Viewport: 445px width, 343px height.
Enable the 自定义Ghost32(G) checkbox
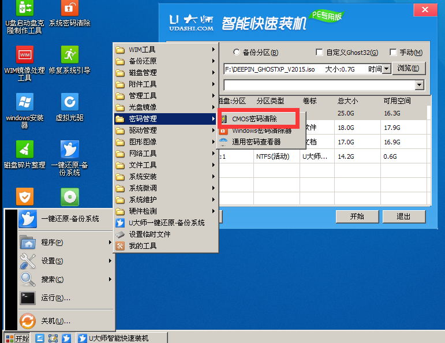(319, 52)
